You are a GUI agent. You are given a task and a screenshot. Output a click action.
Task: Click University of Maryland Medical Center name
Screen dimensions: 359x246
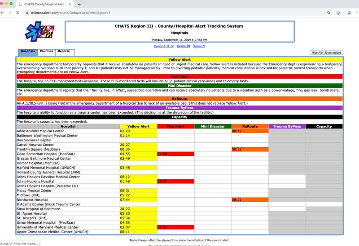pyautogui.click(x=48, y=227)
